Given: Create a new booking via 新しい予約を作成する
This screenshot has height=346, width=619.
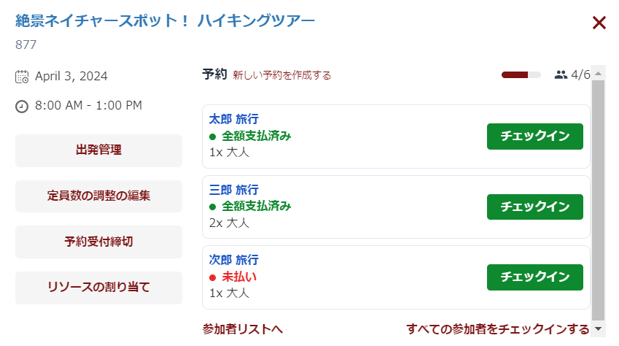Looking at the screenshot, I should (x=282, y=75).
